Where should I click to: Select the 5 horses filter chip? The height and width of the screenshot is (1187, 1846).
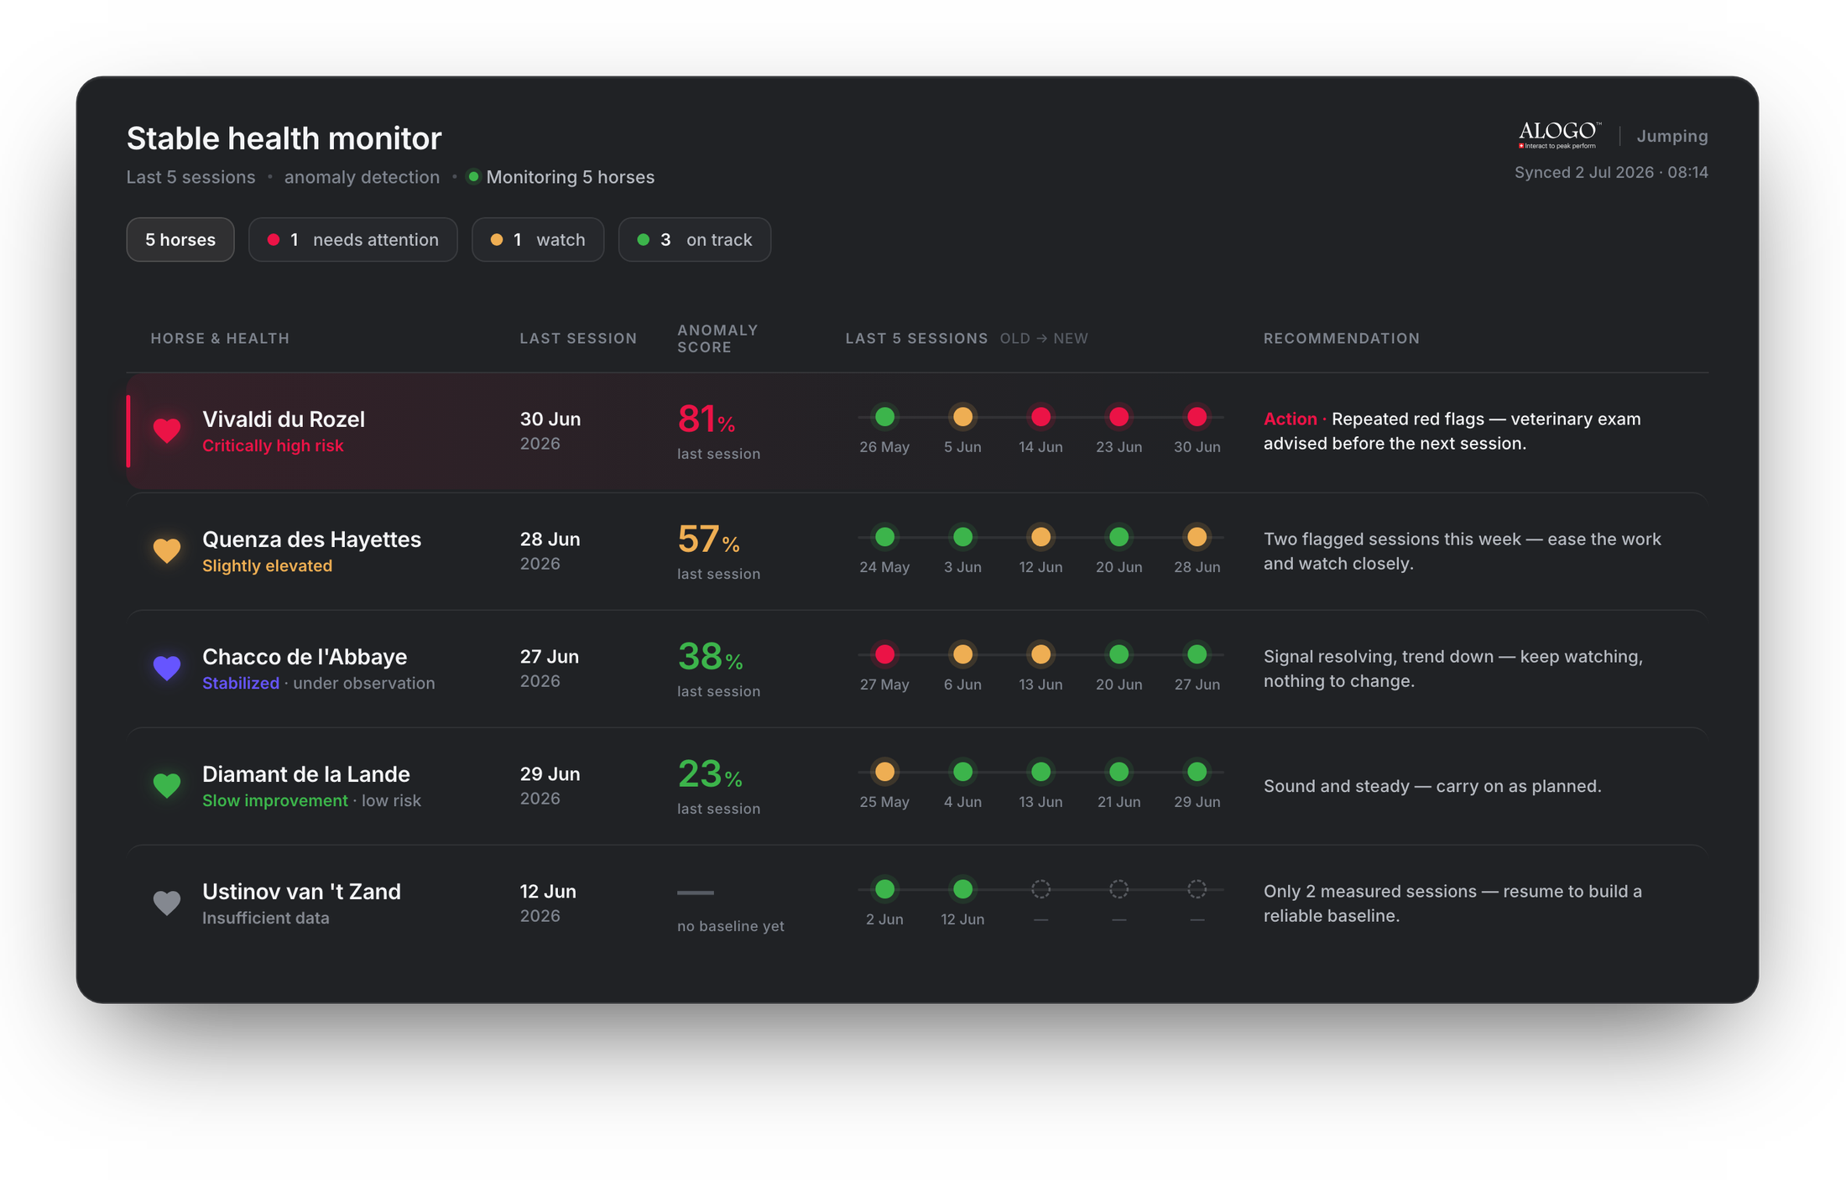[180, 240]
